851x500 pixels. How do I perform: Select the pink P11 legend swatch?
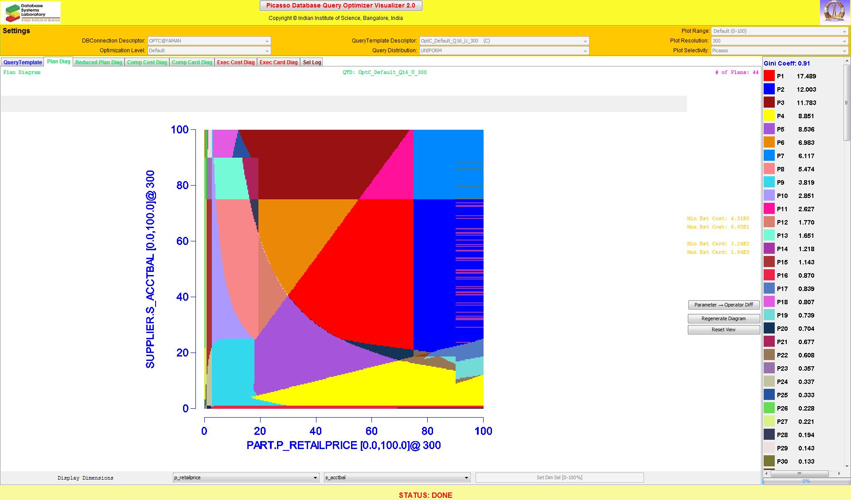pyautogui.click(x=769, y=209)
